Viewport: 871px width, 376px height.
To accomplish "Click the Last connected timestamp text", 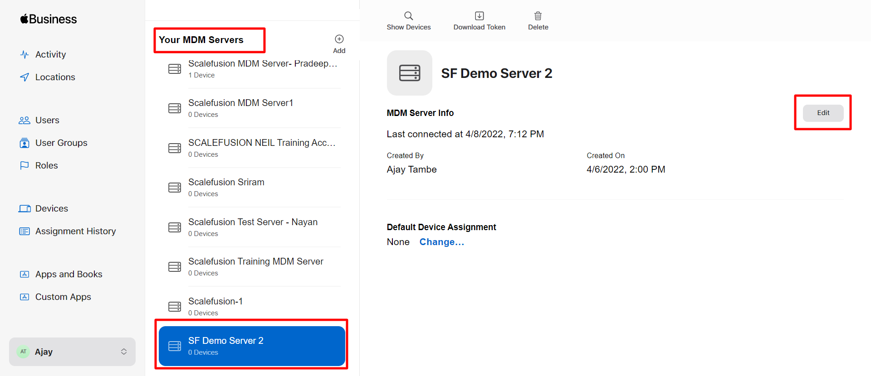I will click(465, 134).
